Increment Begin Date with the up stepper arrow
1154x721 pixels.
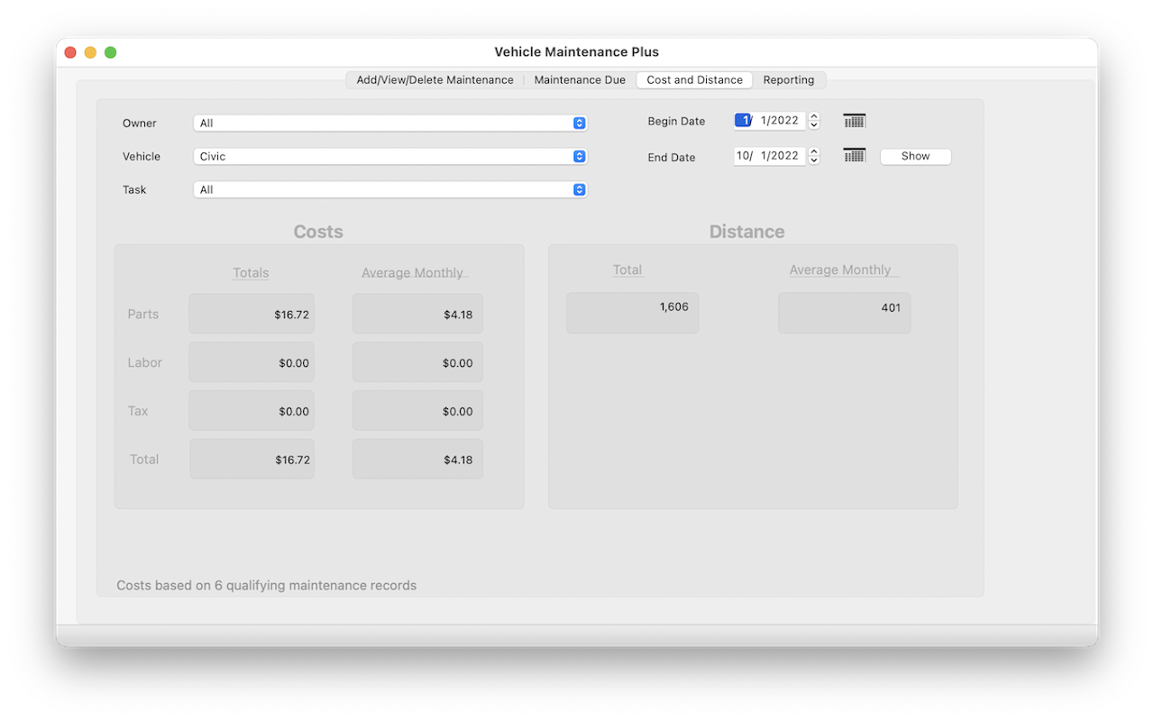click(x=814, y=116)
